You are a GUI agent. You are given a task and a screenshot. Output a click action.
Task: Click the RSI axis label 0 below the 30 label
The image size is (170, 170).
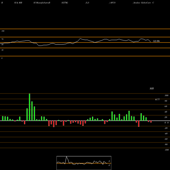[x=2, y=58]
